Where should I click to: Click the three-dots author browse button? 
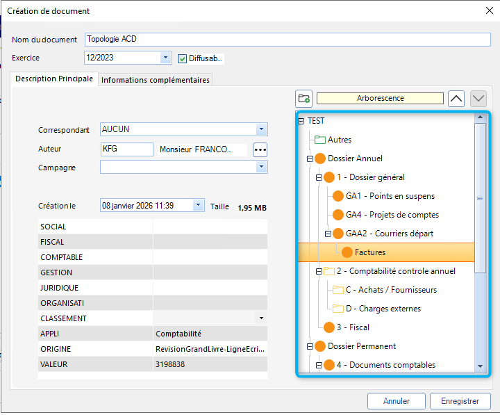click(260, 149)
